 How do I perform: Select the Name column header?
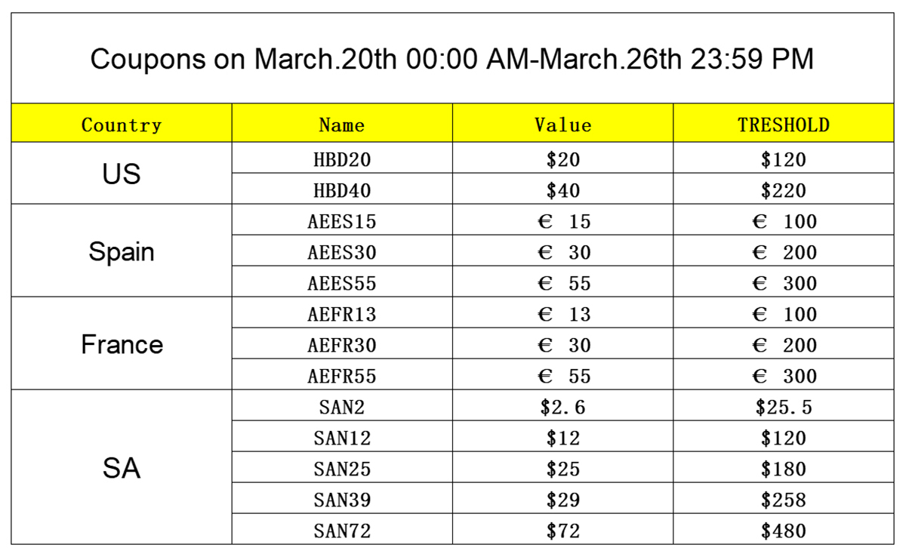pyautogui.click(x=342, y=125)
